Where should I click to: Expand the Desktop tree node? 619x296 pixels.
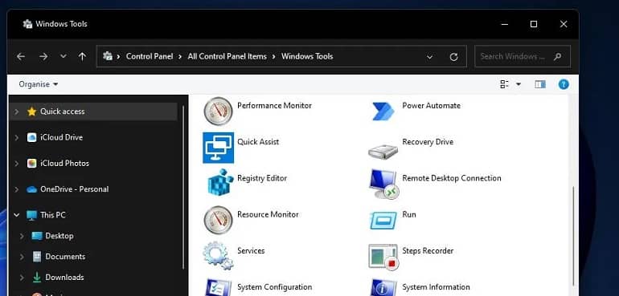pos(22,236)
